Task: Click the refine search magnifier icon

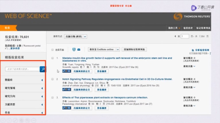Action: [x=42, y=69]
